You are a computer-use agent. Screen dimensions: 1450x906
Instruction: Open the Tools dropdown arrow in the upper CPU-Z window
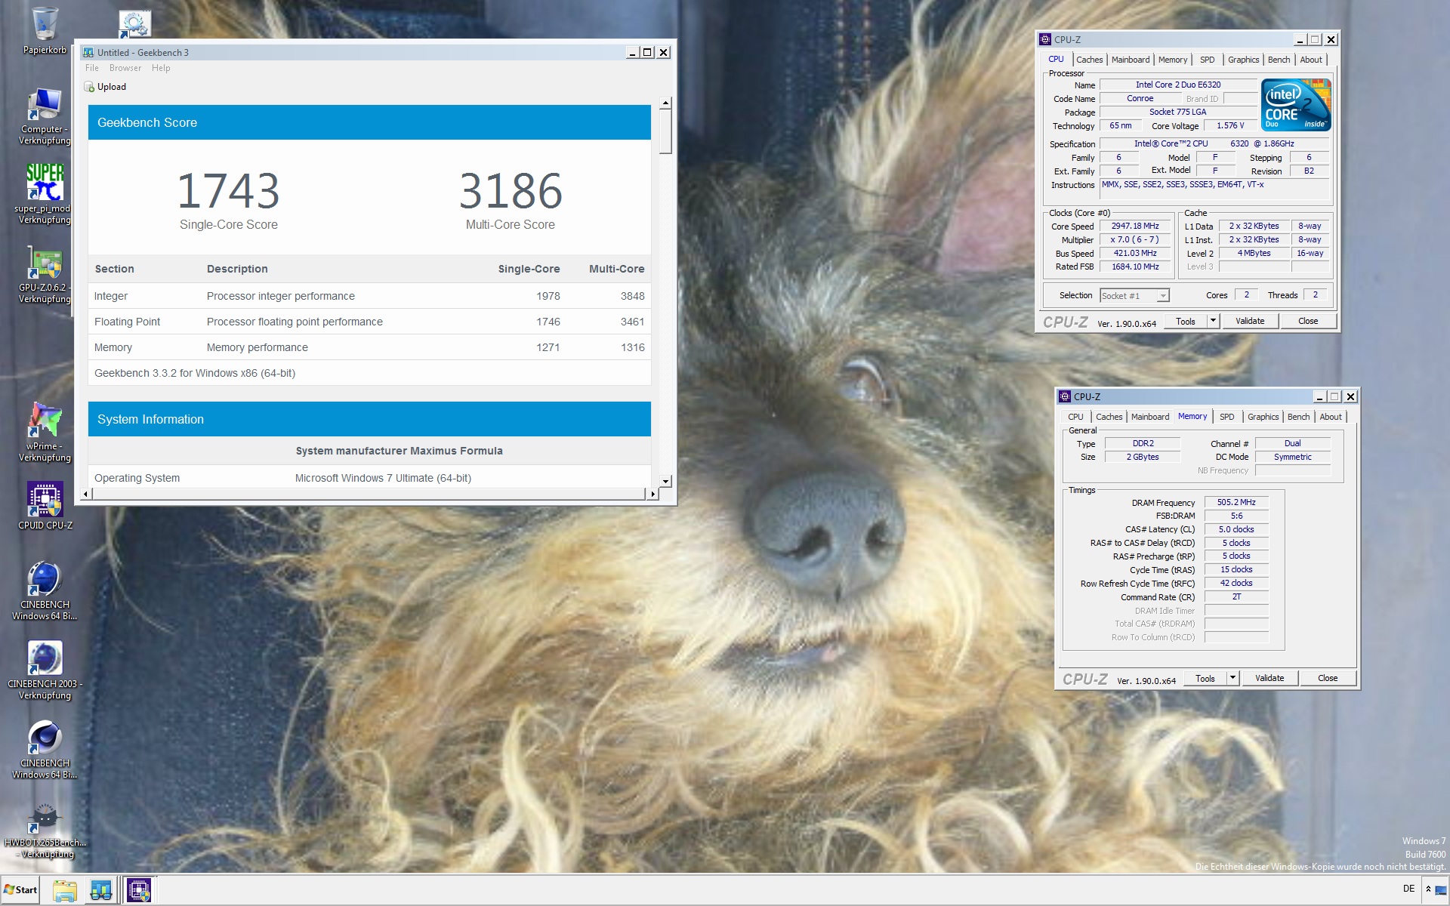(1213, 321)
